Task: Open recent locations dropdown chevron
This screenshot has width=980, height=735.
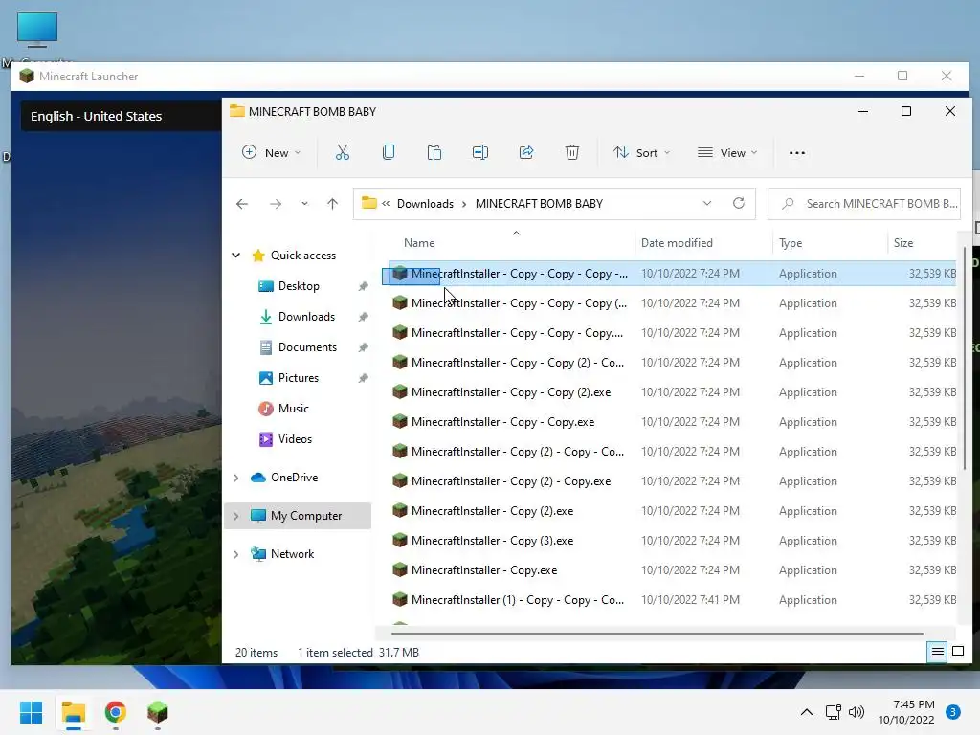Action: click(304, 204)
